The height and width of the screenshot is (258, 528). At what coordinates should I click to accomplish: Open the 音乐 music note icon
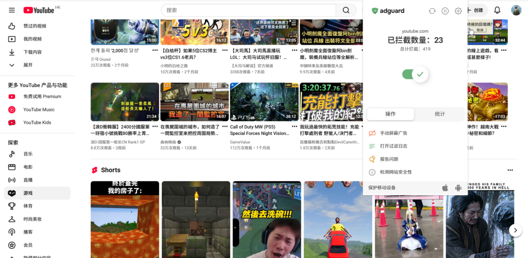(12, 154)
